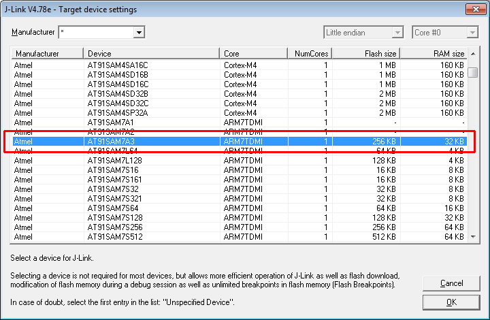Select device AT91SAM4SA16C
The image size is (490, 320).
click(x=240, y=65)
